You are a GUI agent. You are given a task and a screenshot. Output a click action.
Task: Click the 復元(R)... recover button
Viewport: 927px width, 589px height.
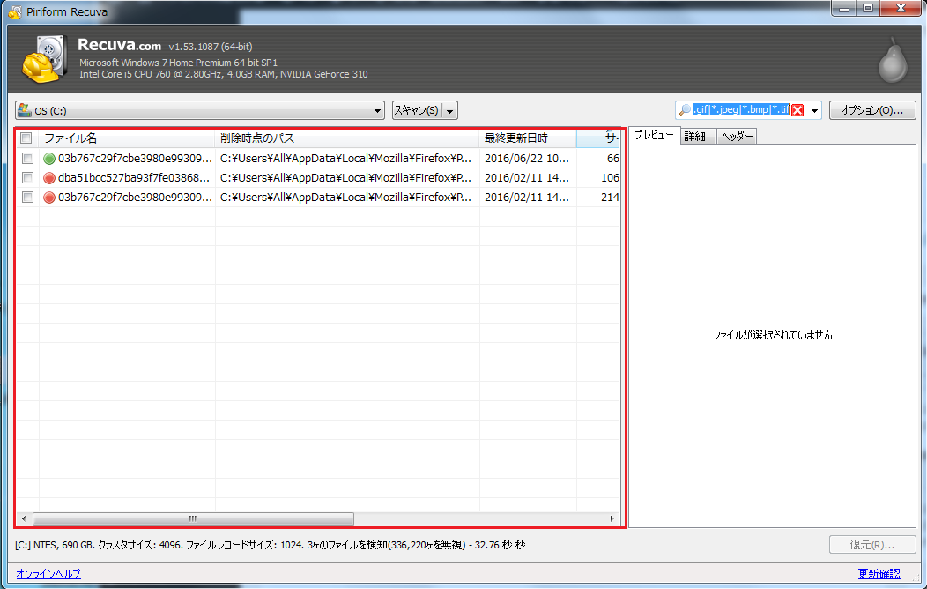(x=872, y=545)
